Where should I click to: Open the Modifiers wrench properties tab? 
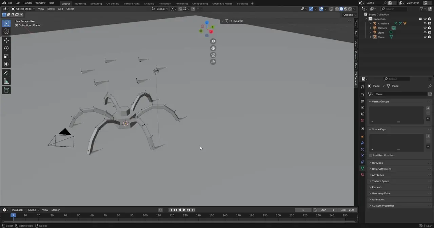362,143
